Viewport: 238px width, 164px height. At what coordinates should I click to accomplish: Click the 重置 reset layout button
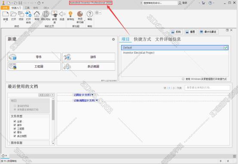pos(190,32)
